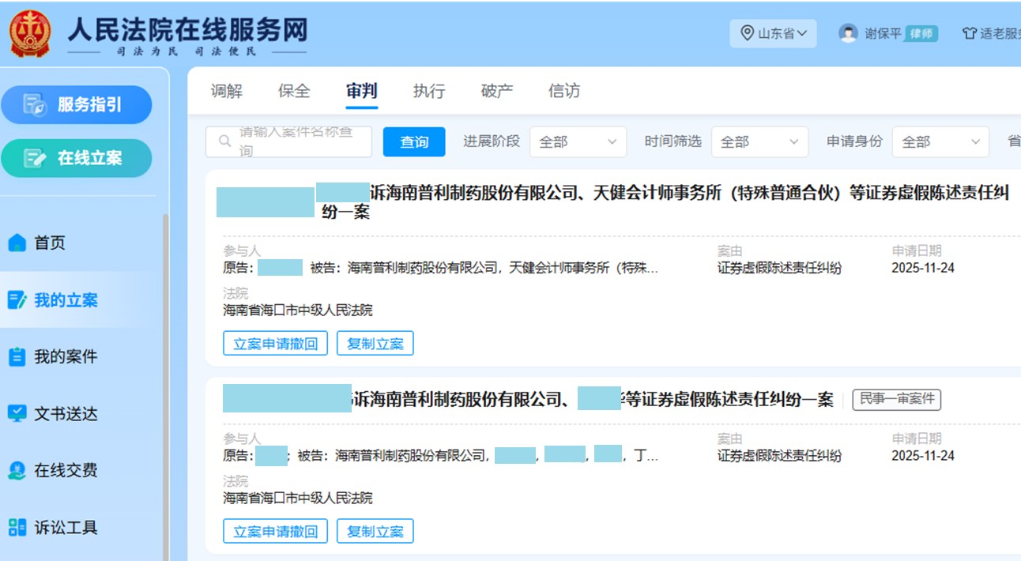Click the 在线立案 edit icon
Screen dimensions: 1021x561
pyautogui.click(x=36, y=158)
